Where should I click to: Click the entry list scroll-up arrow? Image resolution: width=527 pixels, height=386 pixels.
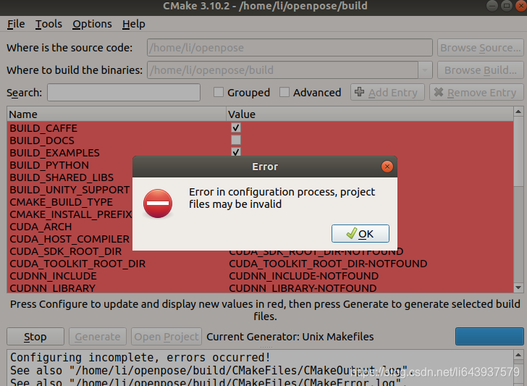[x=518, y=112]
